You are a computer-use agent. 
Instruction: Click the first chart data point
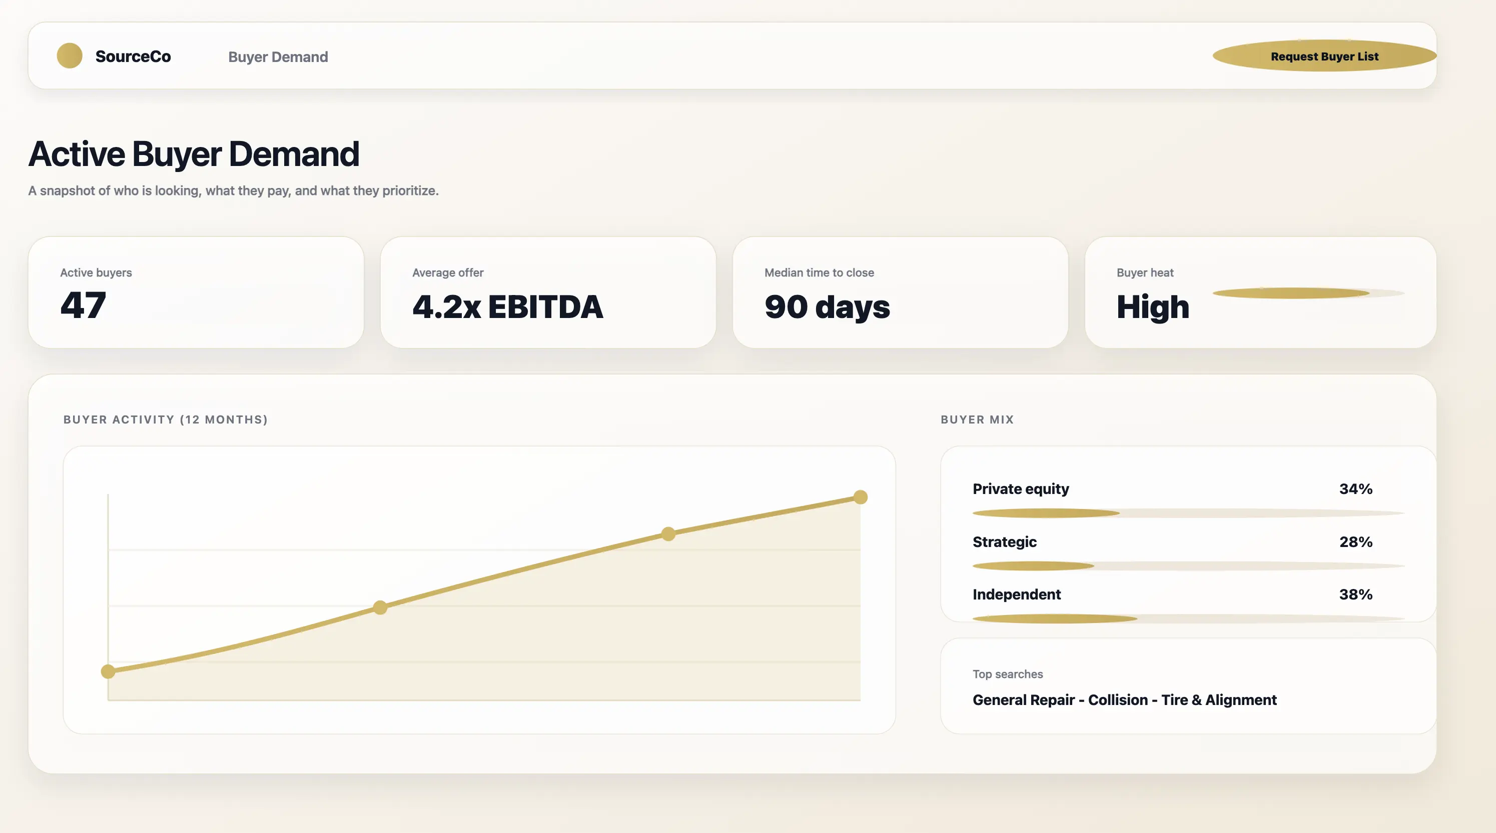[x=108, y=671]
